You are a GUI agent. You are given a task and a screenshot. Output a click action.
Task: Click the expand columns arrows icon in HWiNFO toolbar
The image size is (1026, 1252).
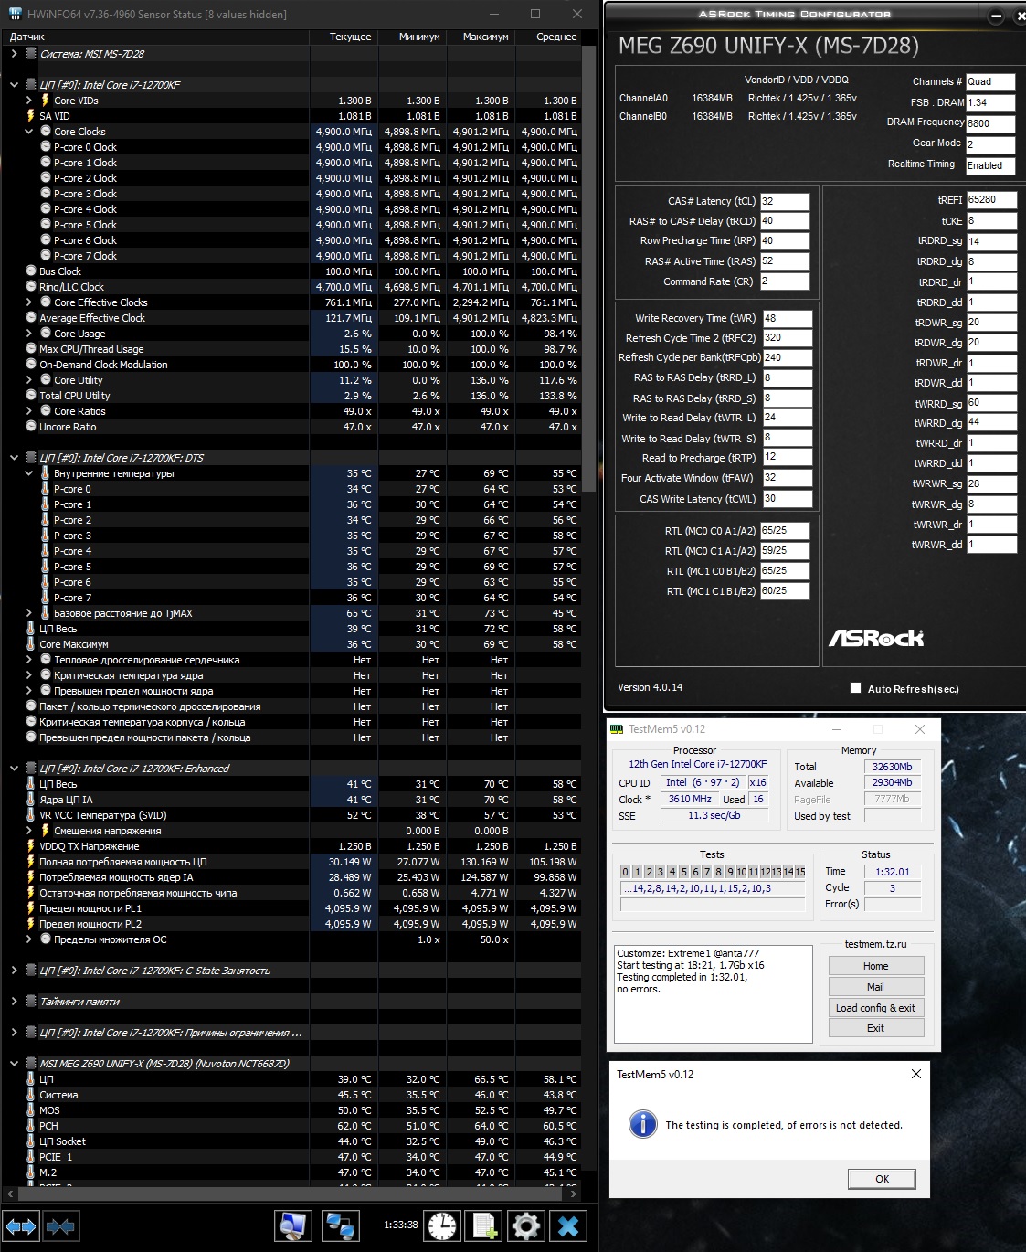[22, 1226]
